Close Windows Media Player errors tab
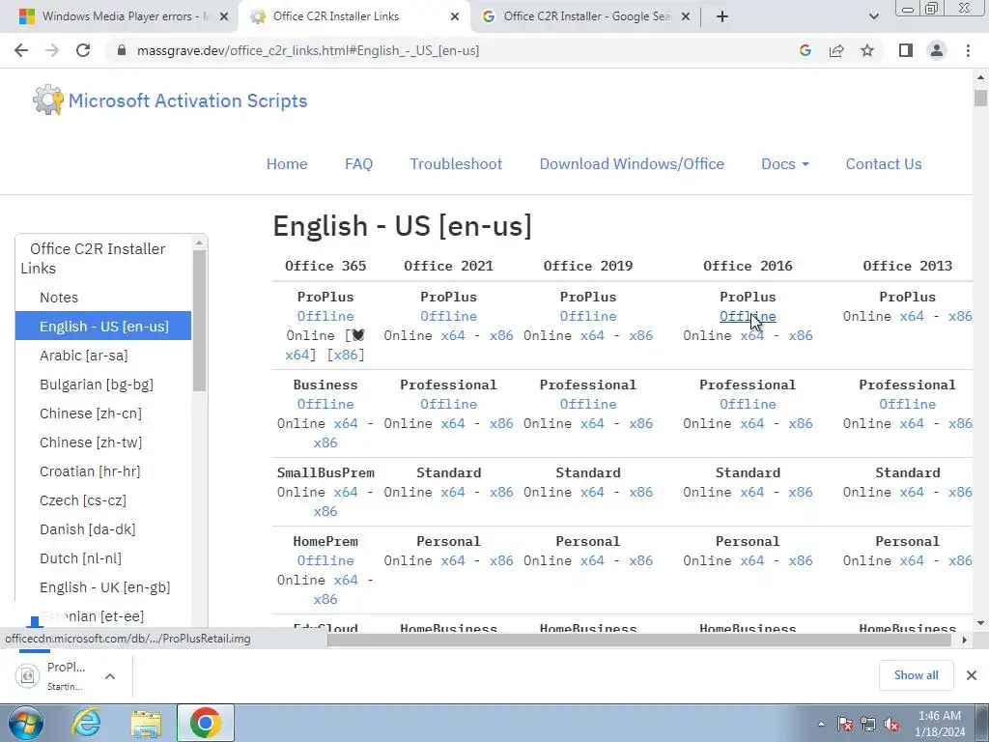 pos(224,17)
